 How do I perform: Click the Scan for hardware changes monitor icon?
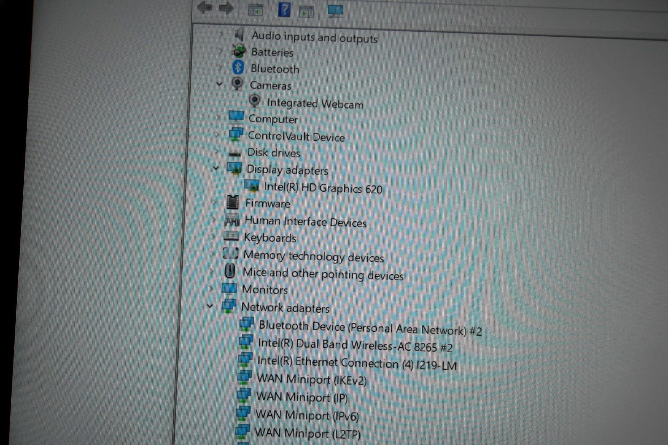click(x=335, y=11)
